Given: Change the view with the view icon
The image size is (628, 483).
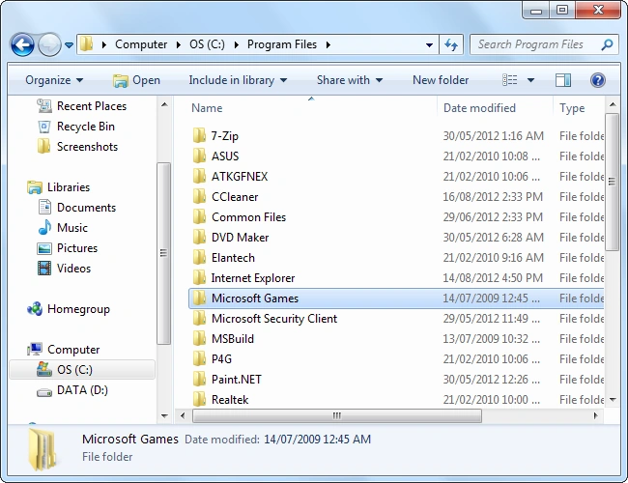Looking at the screenshot, I should 510,80.
